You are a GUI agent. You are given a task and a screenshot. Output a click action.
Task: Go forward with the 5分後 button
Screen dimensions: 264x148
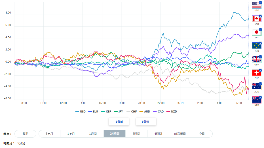click(146, 122)
